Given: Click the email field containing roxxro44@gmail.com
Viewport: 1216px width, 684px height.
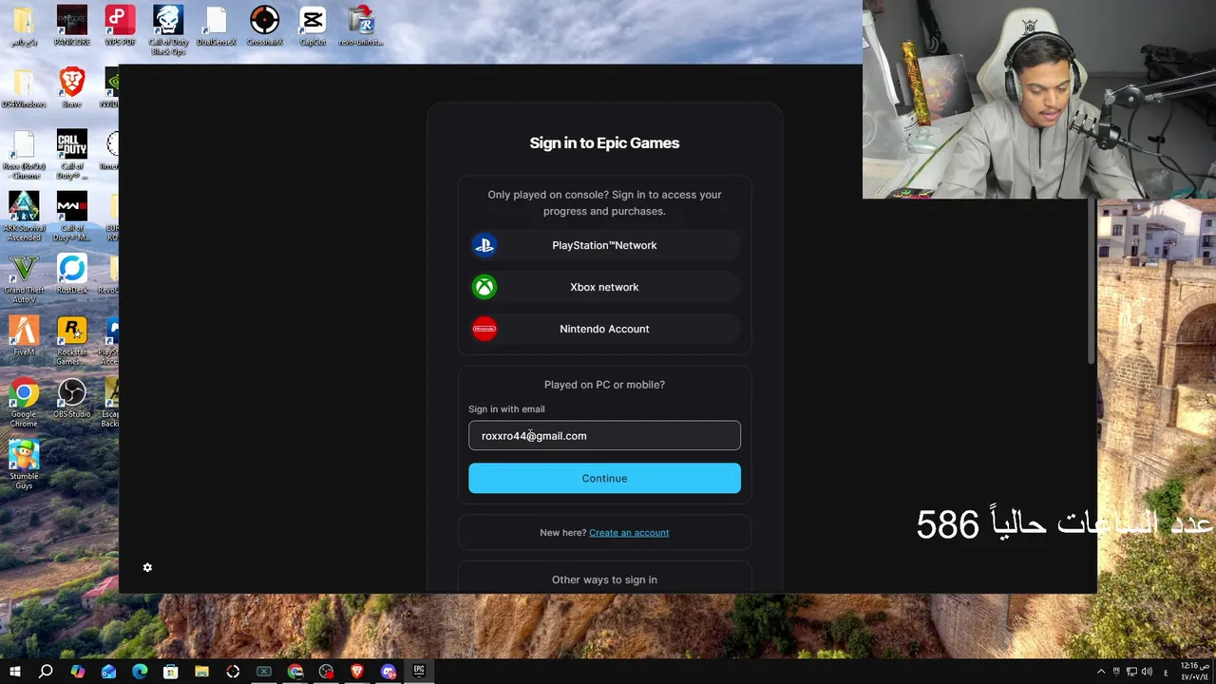Looking at the screenshot, I should [x=604, y=436].
